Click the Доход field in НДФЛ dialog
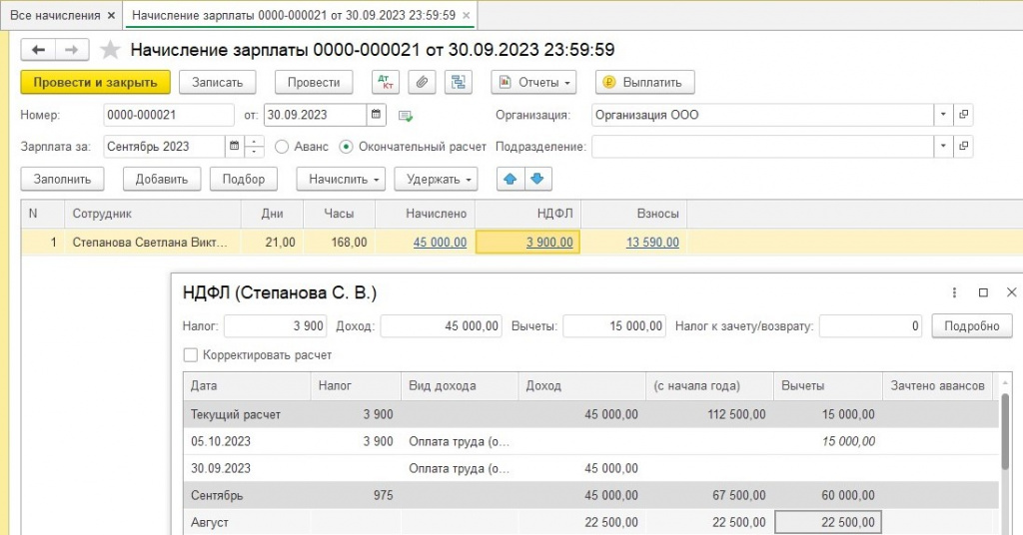The width and height of the screenshot is (1023, 535). coord(441,325)
